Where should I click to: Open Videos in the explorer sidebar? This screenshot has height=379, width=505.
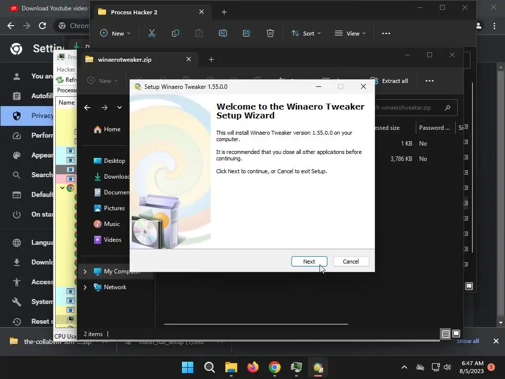point(108,240)
